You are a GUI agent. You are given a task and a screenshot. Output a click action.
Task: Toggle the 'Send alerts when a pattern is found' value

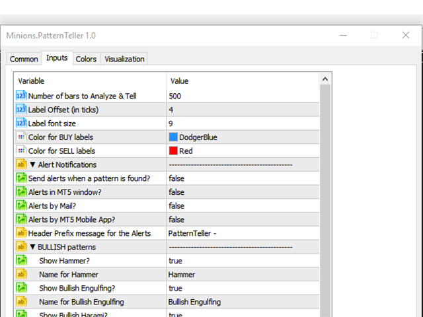tap(176, 178)
